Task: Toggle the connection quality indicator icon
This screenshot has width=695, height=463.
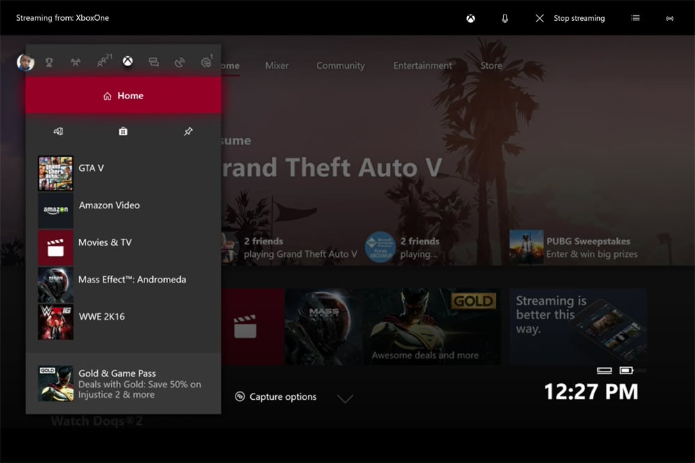Action: point(670,18)
